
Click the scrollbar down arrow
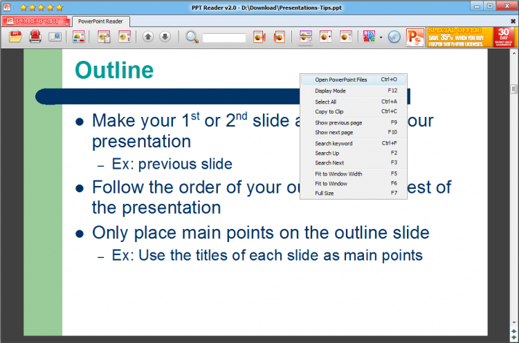click(x=513, y=322)
